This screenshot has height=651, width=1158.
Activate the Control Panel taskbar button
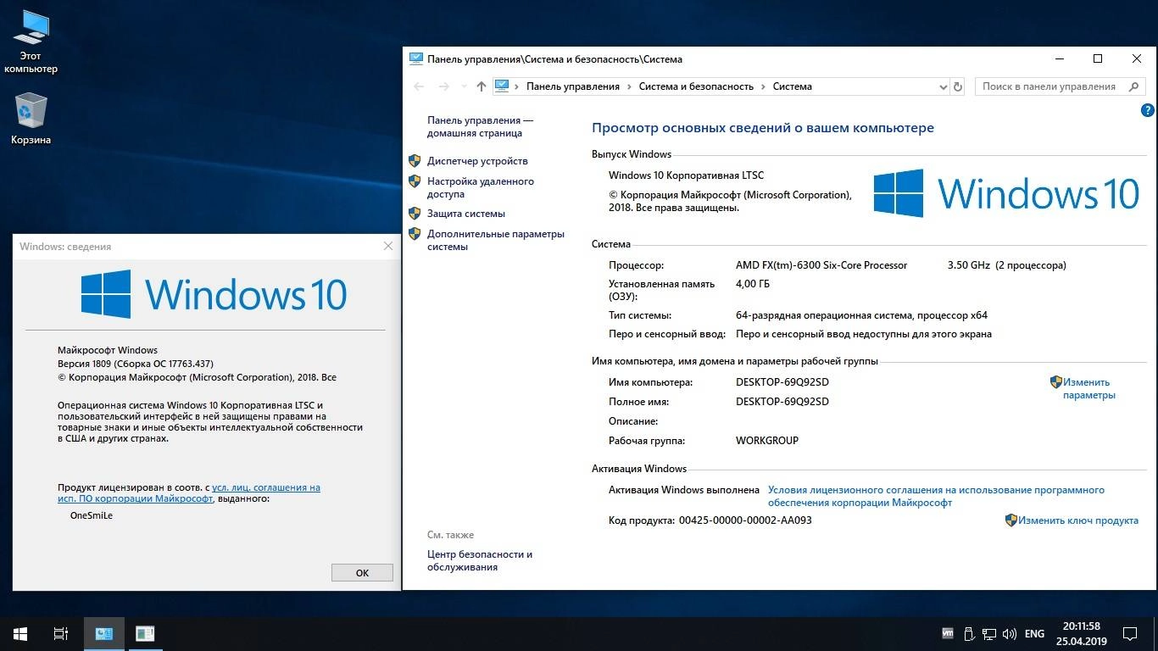(104, 633)
